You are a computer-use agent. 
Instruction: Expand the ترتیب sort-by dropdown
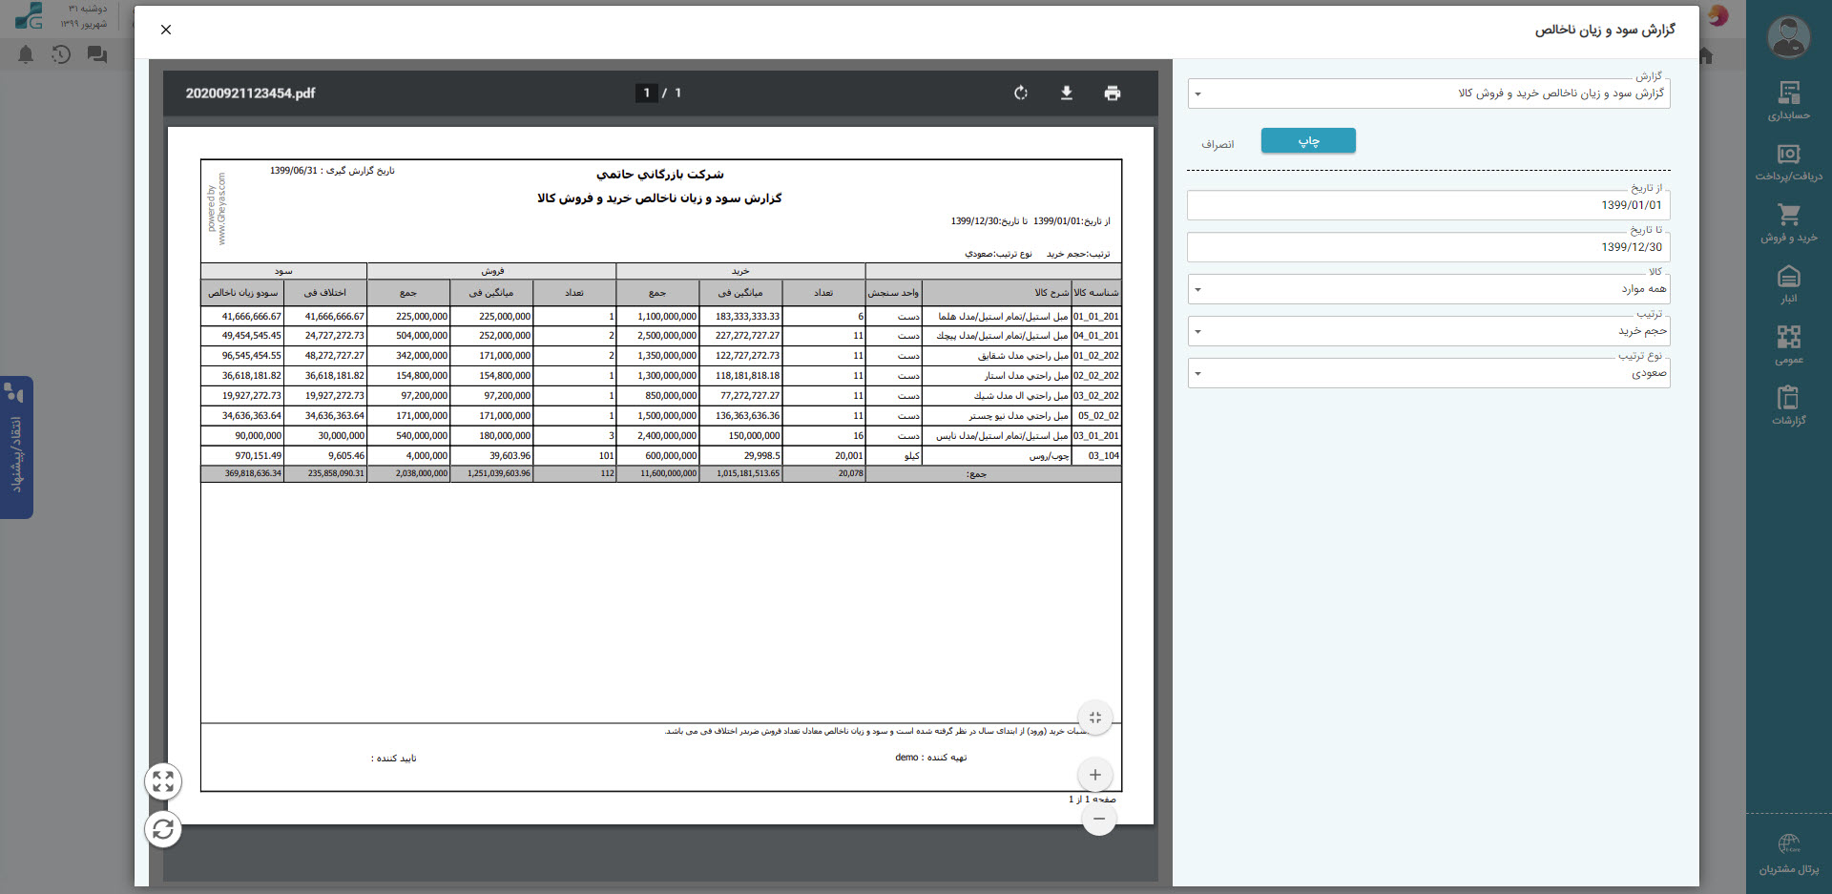1428,331
